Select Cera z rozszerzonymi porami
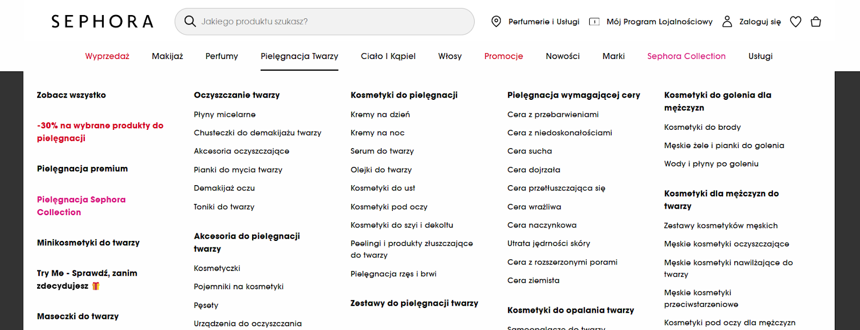 coord(562,262)
